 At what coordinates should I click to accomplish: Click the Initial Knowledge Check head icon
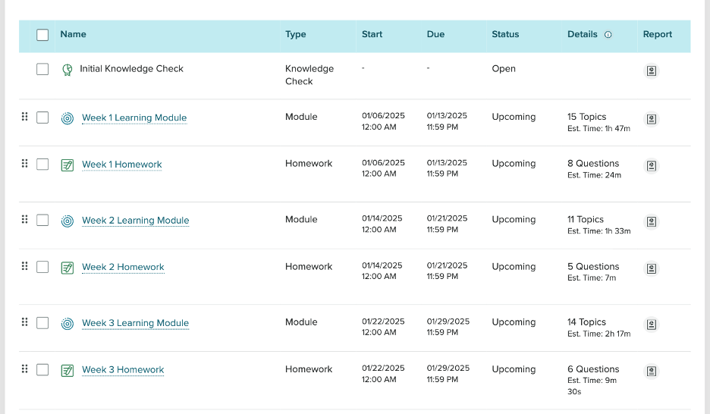(x=68, y=70)
